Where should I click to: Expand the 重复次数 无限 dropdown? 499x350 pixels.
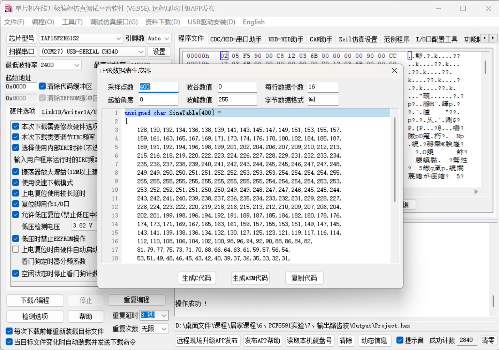tap(164, 329)
